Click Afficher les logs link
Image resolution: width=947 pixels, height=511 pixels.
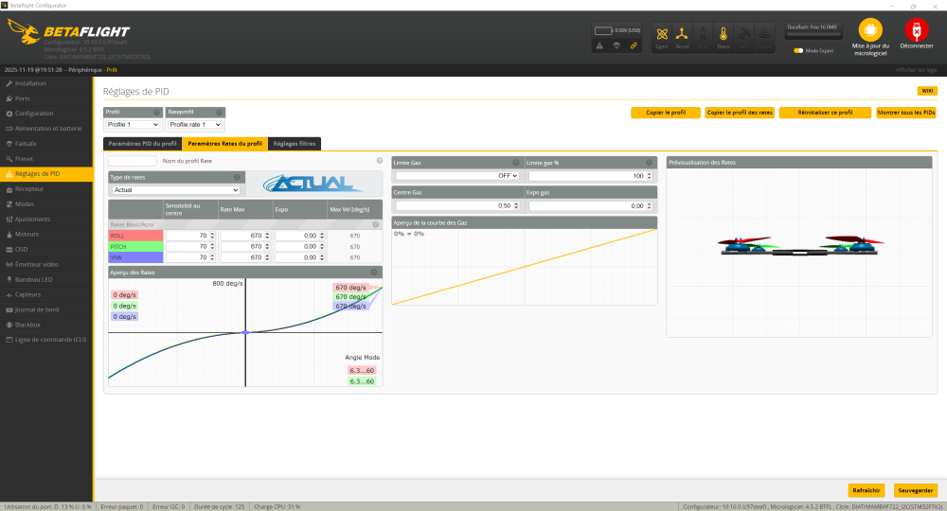(916, 70)
